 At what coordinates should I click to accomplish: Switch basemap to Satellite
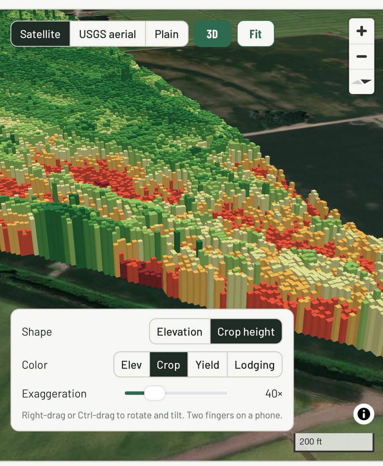(x=40, y=34)
